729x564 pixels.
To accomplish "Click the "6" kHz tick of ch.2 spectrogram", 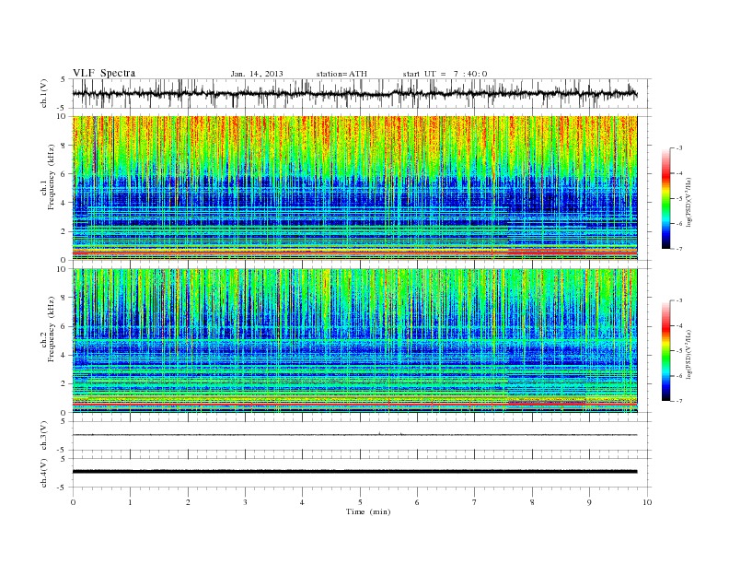I will [64, 326].
